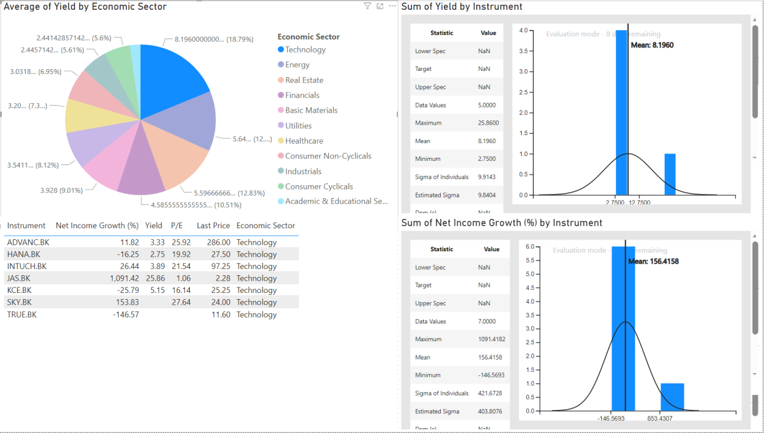
Task: Sort table by Net Income Growth header
Action: 97,226
